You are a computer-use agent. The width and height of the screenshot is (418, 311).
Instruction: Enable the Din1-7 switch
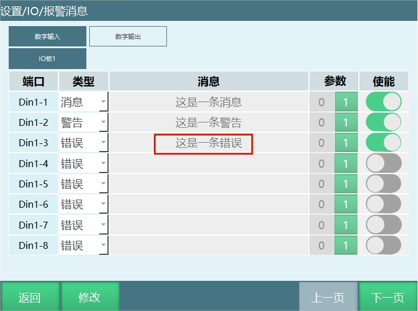384,225
